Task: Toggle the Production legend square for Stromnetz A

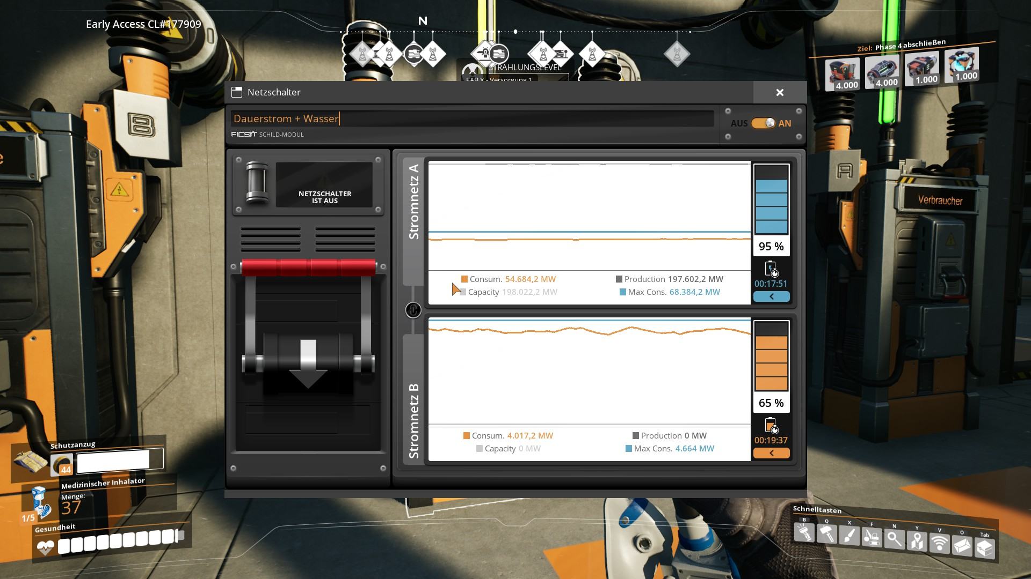Action: (619, 279)
